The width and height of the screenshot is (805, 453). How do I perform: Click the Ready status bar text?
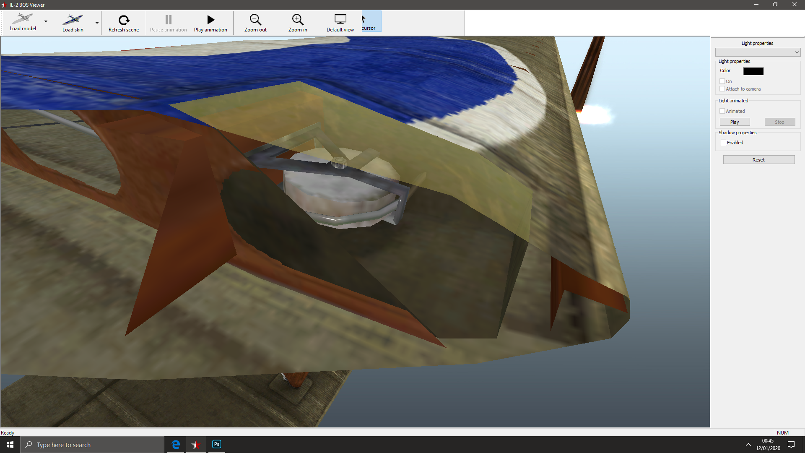(x=8, y=432)
